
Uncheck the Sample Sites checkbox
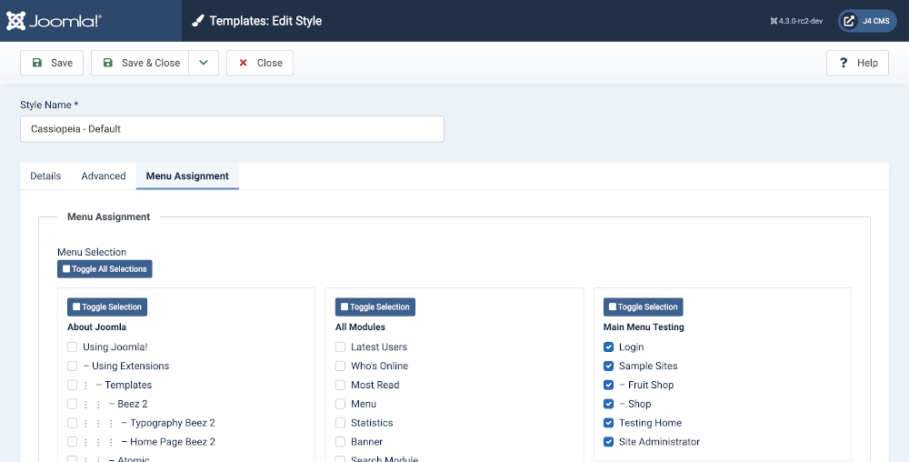point(609,366)
